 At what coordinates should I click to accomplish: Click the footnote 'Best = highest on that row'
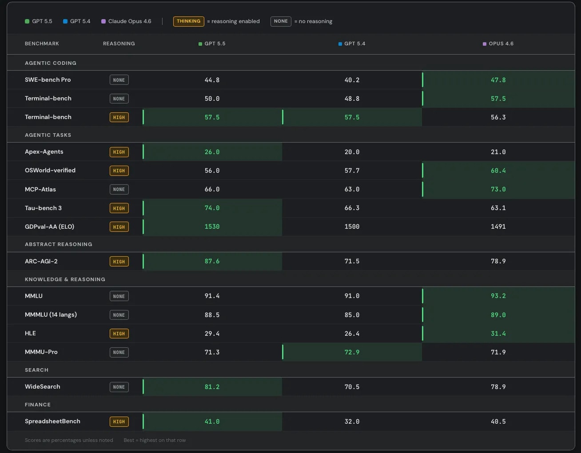click(x=155, y=440)
